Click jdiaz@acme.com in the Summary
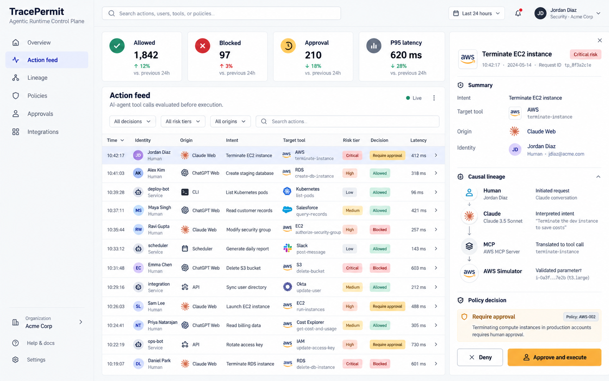The height and width of the screenshot is (381, 609). 566,154
